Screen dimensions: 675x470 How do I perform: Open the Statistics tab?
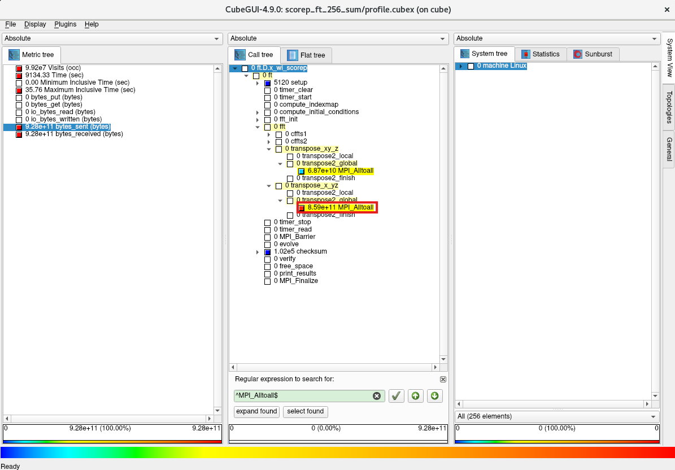pos(540,54)
